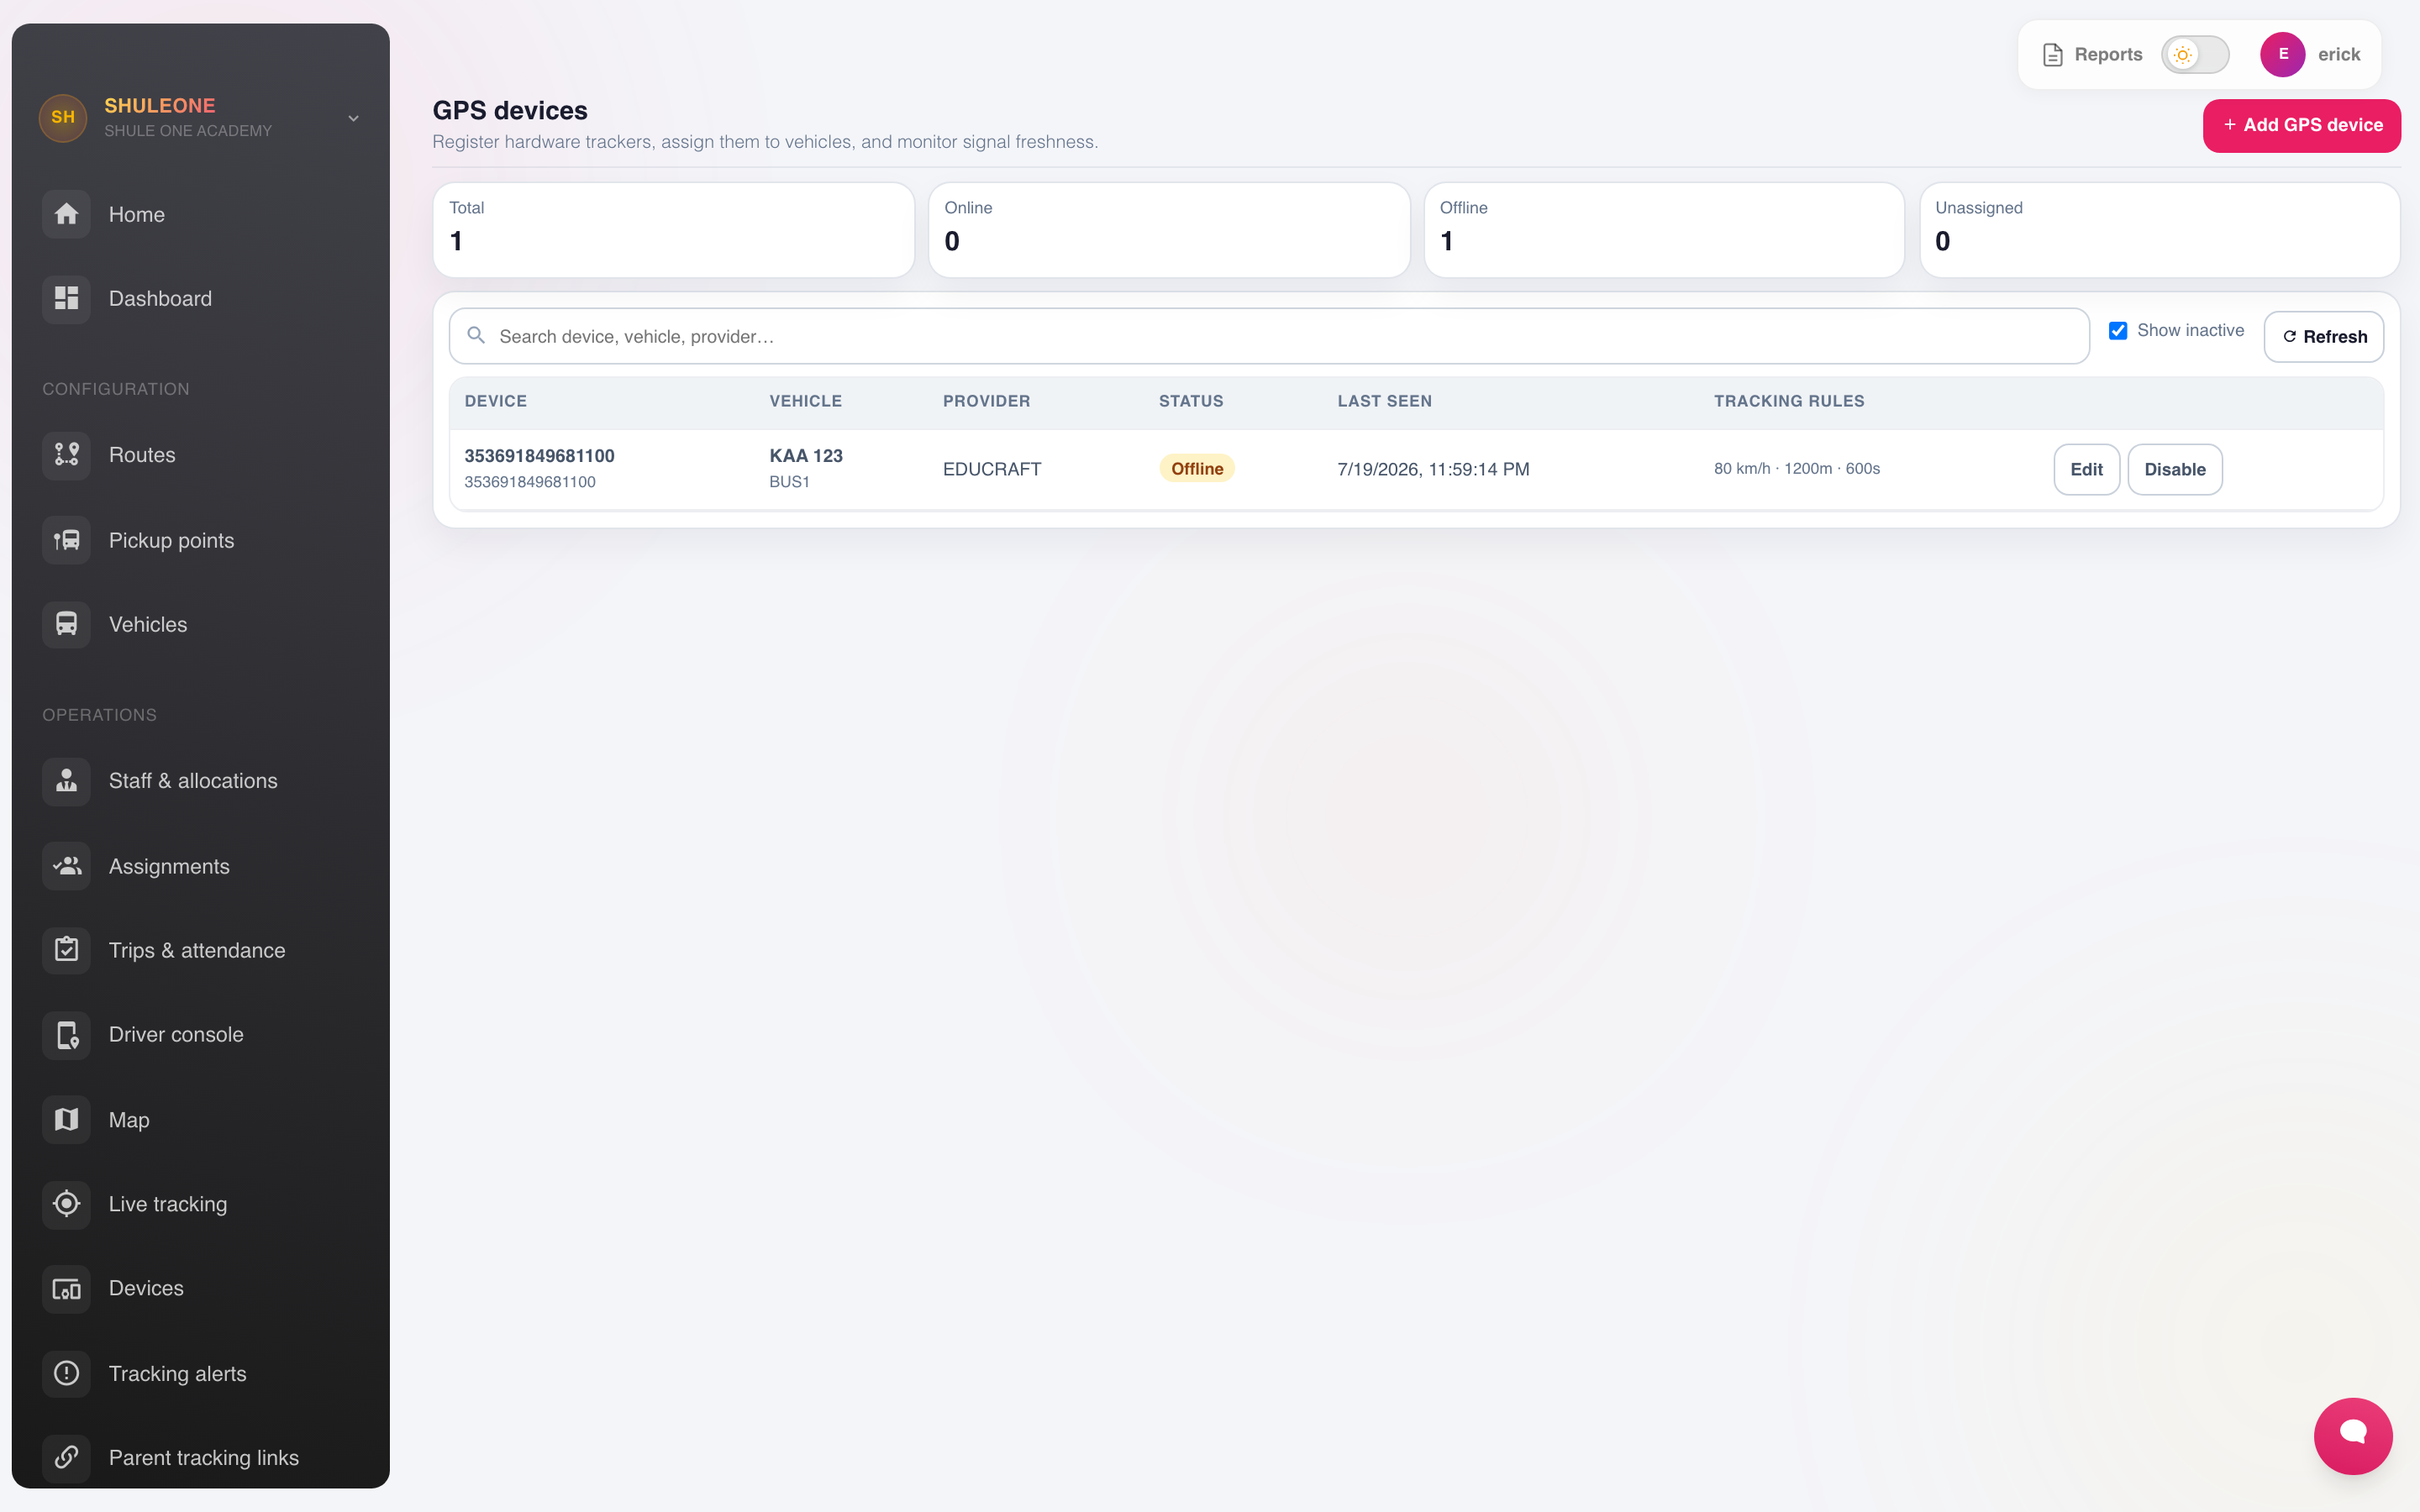The width and height of the screenshot is (2420, 1512).
Task: Click the erick username
Action: (x=2339, y=55)
